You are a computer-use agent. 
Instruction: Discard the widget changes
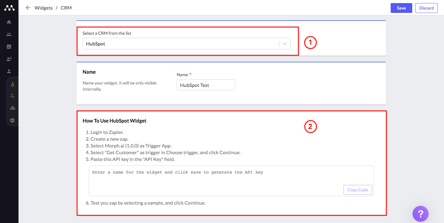pyautogui.click(x=426, y=8)
